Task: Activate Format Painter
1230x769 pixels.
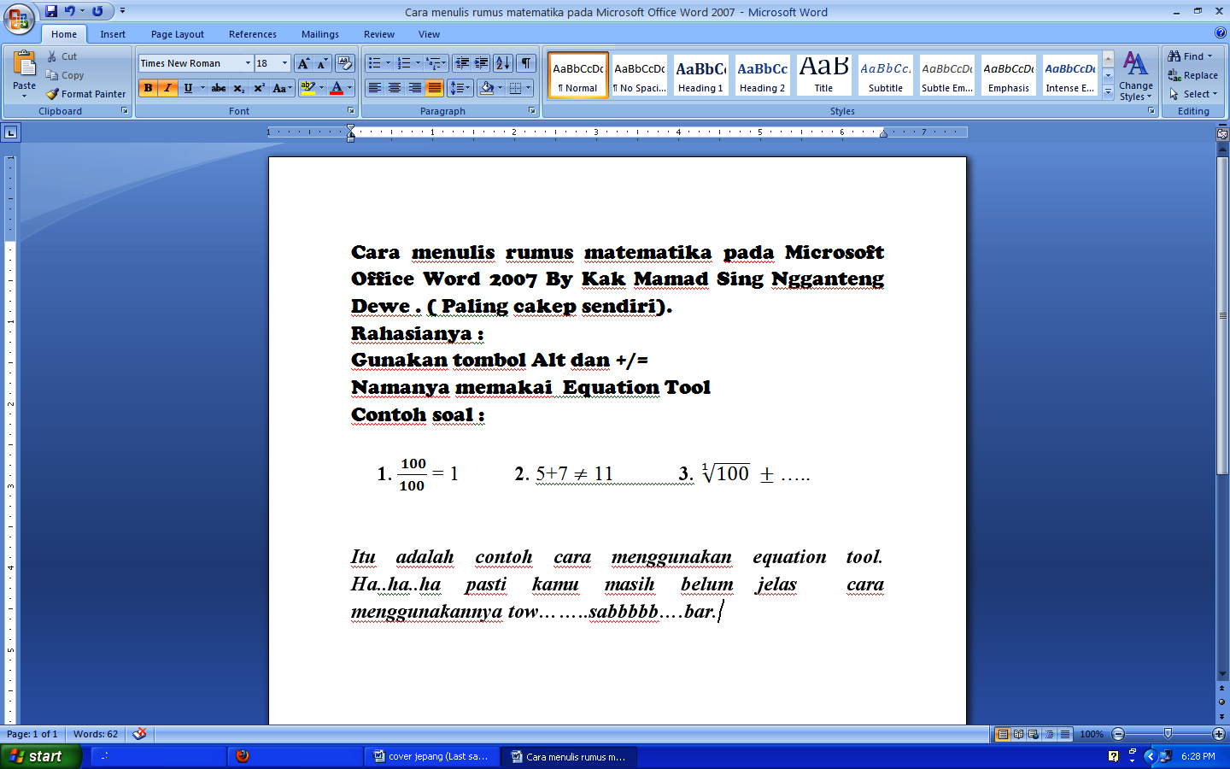Action: [85, 94]
